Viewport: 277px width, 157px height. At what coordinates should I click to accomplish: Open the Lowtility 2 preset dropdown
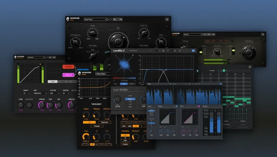click(x=140, y=51)
